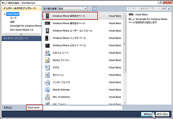Screen dimensions: 173x119
Task: Pick the Windows Phone パノラマ ページ icon
Action: pyautogui.click(x=48, y=38)
